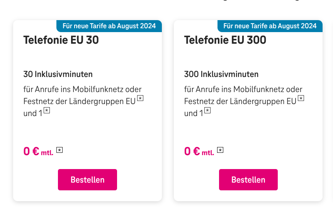Image resolution: width=333 pixels, height=212 pixels.
Task: Click price footnote icon in Telefonie EU 30 card
Action: (x=59, y=150)
